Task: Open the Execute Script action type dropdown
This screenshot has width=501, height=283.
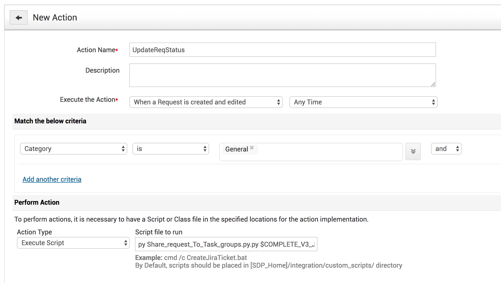Action: (73, 243)
